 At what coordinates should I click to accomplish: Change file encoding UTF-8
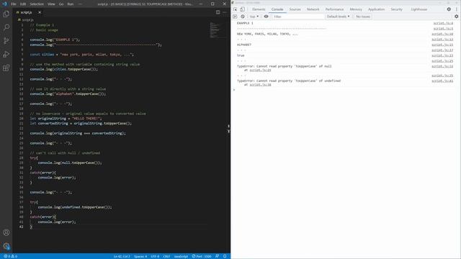[155, 256]
